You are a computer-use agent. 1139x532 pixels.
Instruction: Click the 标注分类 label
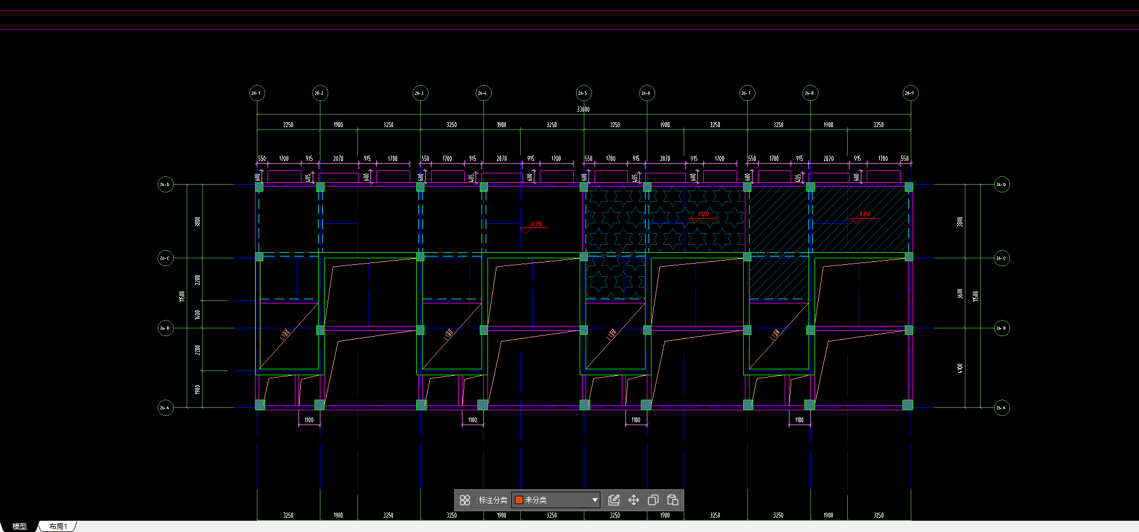(493, 500)
